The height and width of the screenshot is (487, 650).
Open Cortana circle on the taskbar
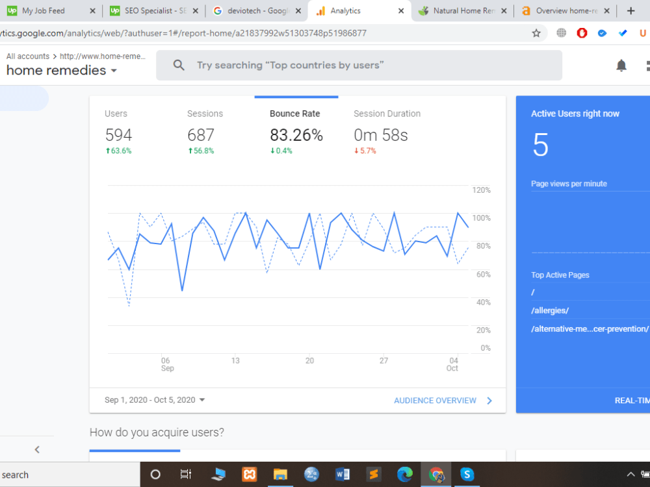coord(155,475)
